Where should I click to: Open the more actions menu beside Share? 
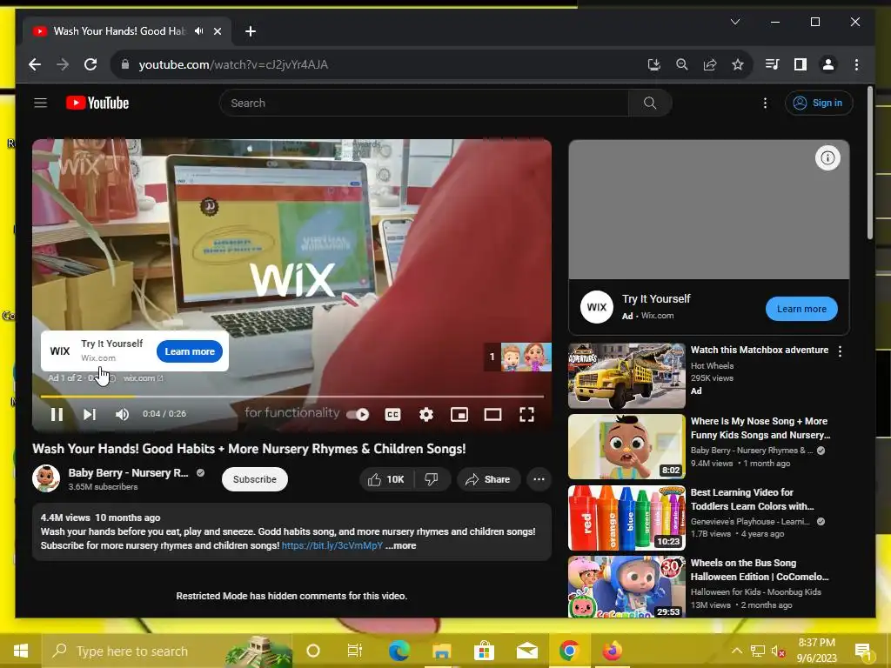[x=539, y=479]
